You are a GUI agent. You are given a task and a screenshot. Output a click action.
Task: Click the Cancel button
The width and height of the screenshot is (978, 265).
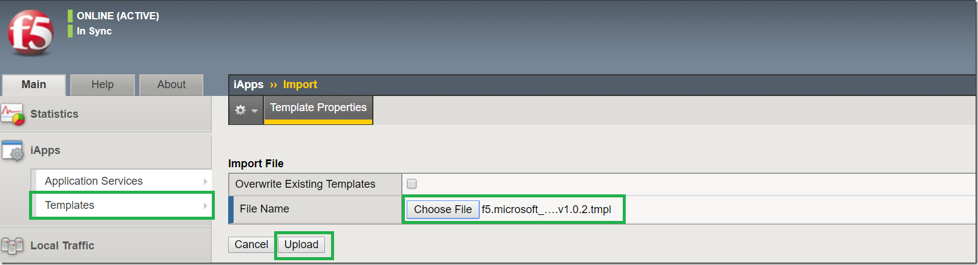tap(251, 244)
